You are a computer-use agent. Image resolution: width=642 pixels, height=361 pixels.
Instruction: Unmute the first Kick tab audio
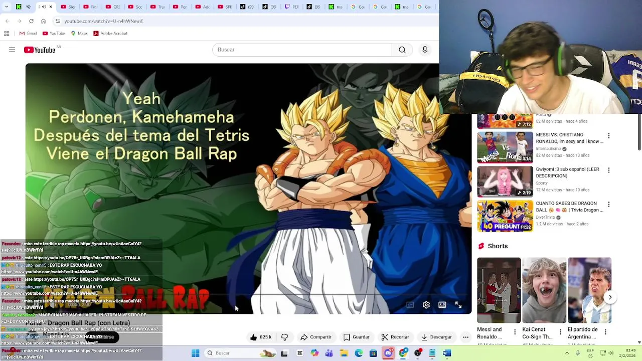[x=28, y=7]
